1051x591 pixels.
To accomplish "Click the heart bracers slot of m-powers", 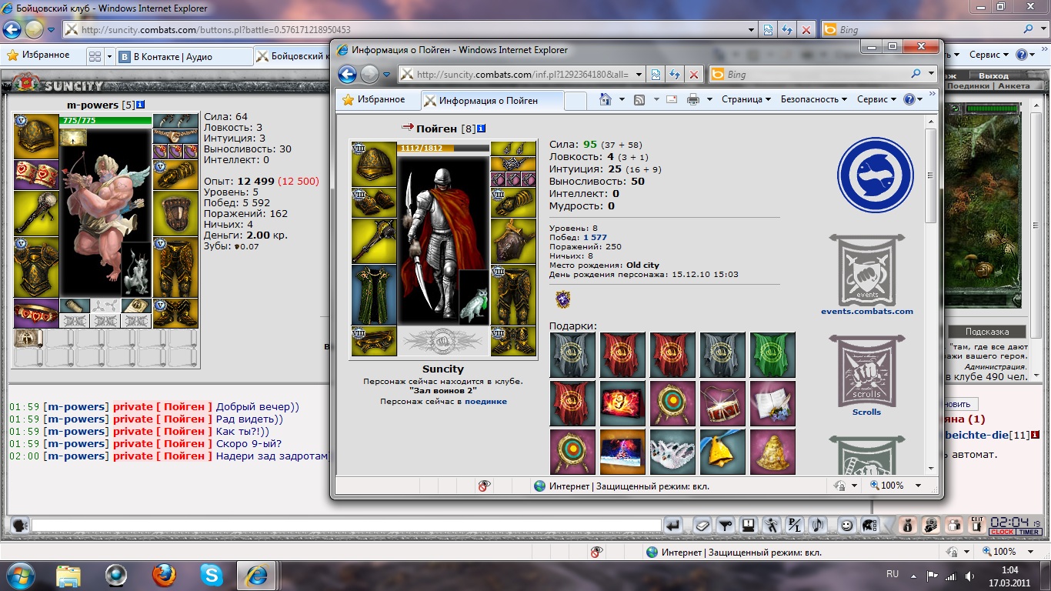I will pyautogui.click(x=36, y=175).
